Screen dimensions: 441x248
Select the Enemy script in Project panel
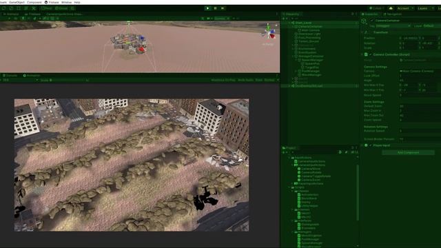pos(304,202)
